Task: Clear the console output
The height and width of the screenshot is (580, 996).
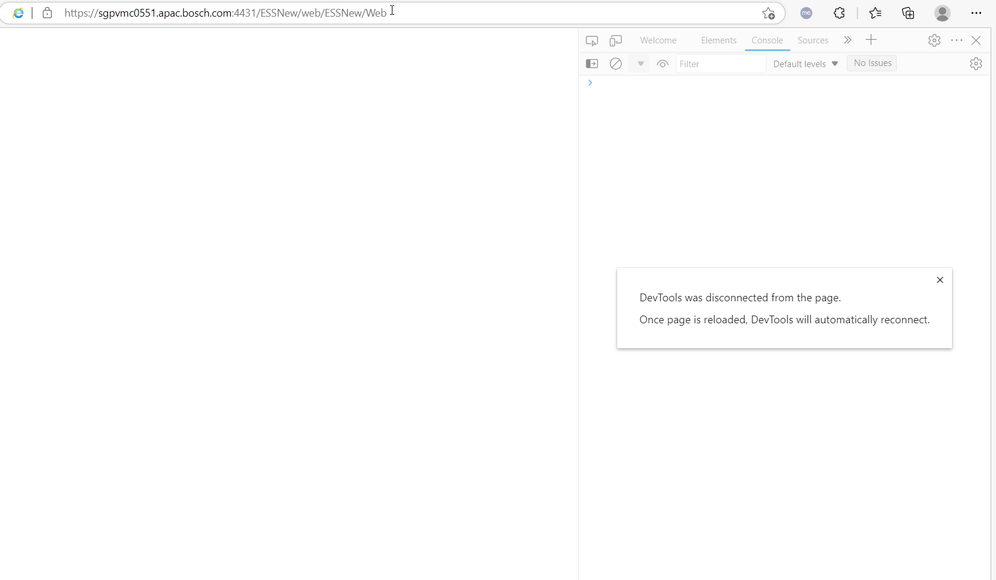Action: (615, 64)
